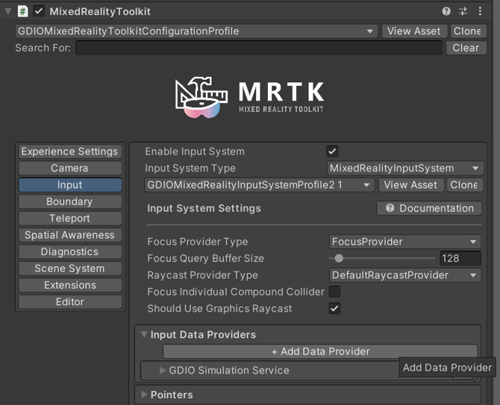
Task: Uncheck Enable Input System
Action: pyautogui.click(x=333, y=151)
